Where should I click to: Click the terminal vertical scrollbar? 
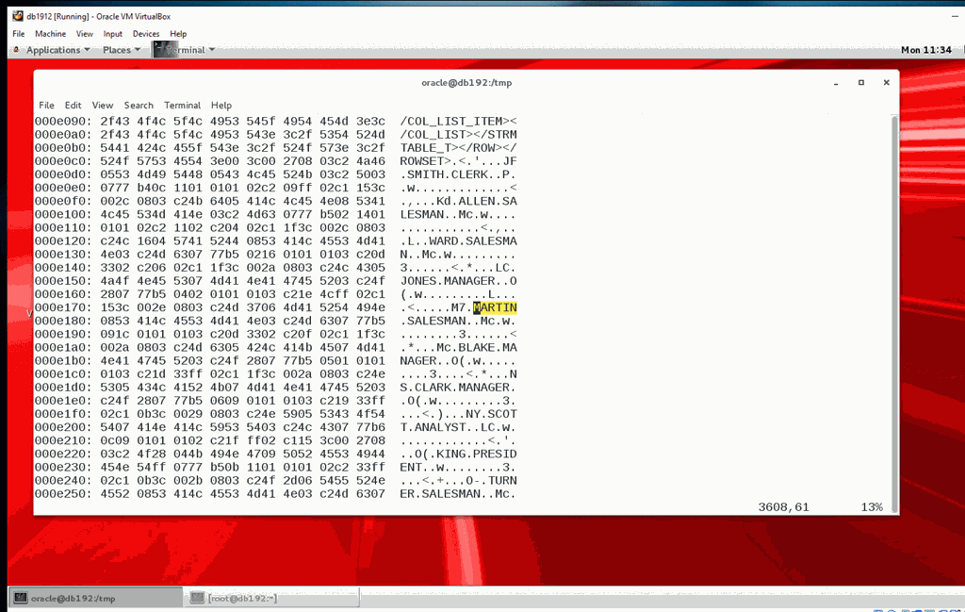point(894,314)
